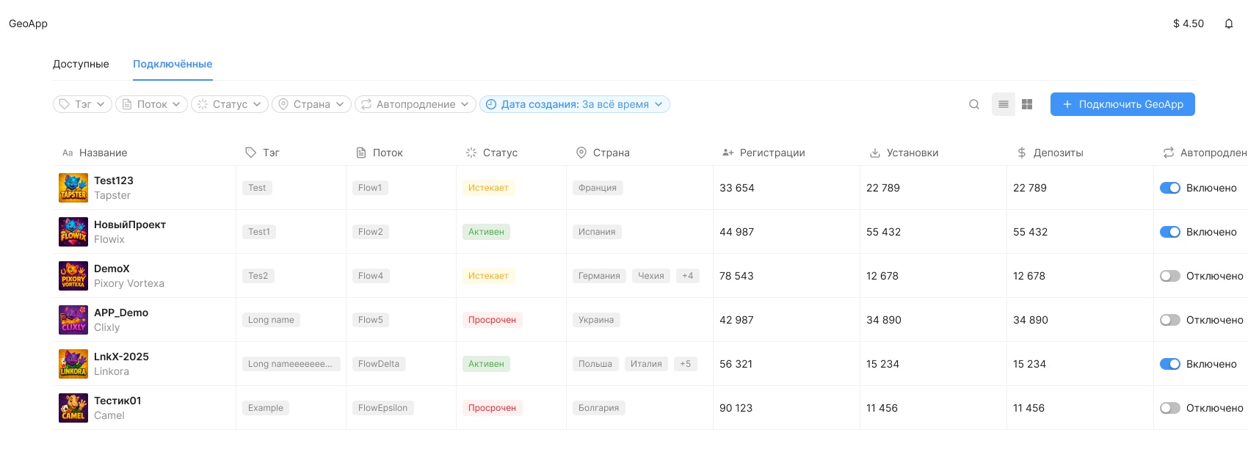Open the Clixly app icon

coord(73,320)
